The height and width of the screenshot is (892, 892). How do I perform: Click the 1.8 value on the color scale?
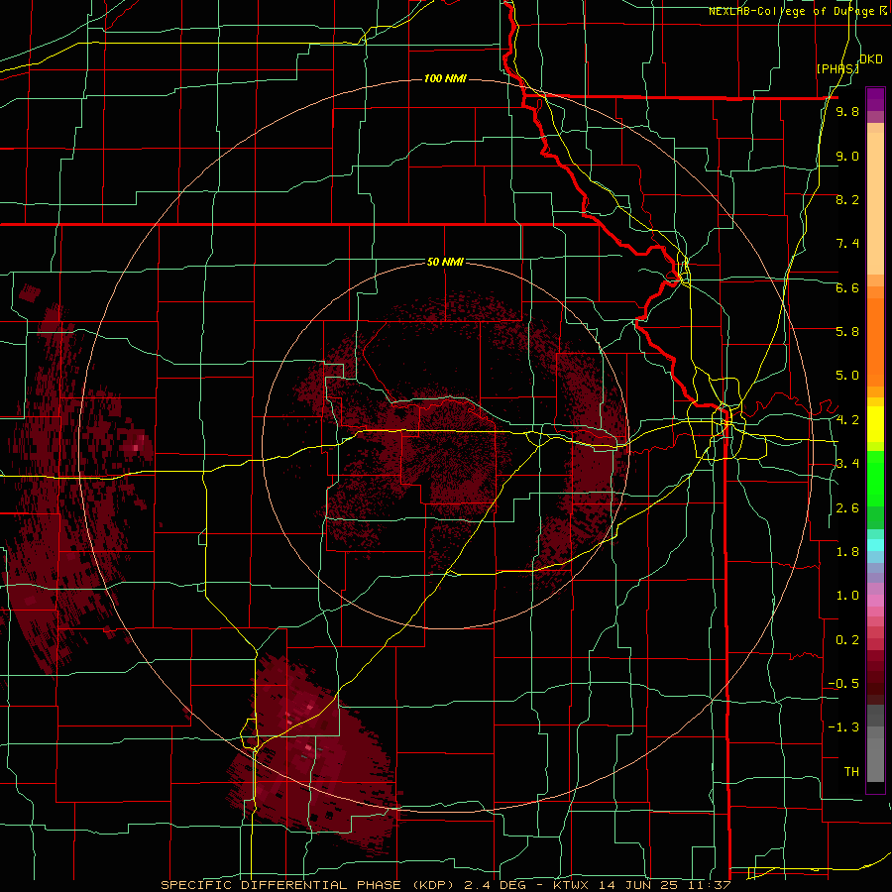(847, 552)
